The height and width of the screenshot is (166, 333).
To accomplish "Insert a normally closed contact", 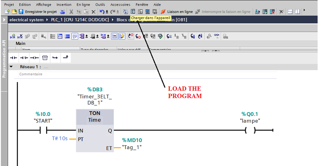I will [x=24, y=58].
